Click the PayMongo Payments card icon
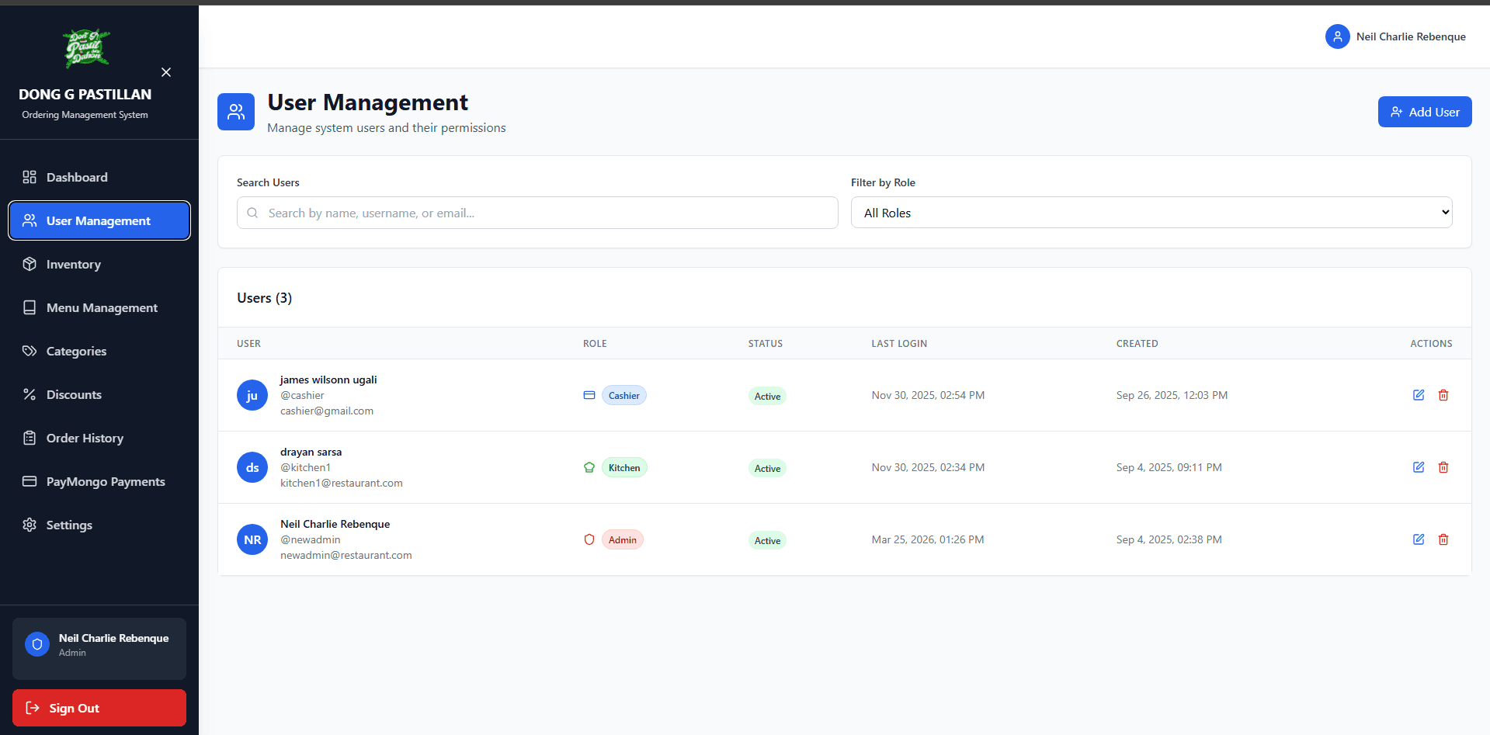The width and height of the screenshot is (1490, 735). tap(30, 481)
